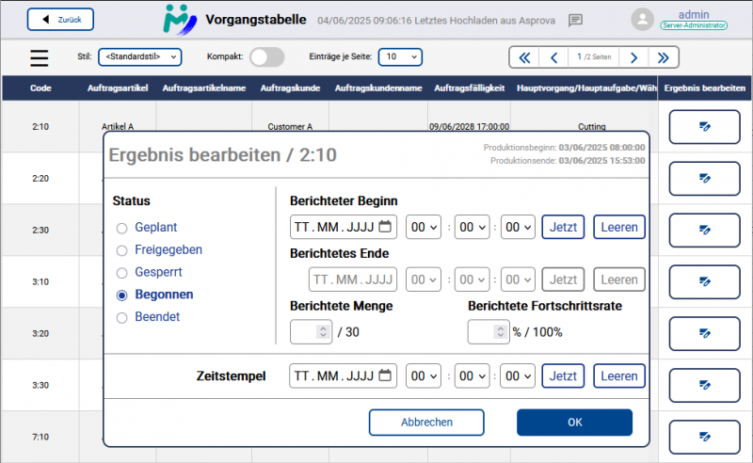Screen dimensions: 753x463
Task: Select the Geplant status radio button
Action: click(121, 228)
